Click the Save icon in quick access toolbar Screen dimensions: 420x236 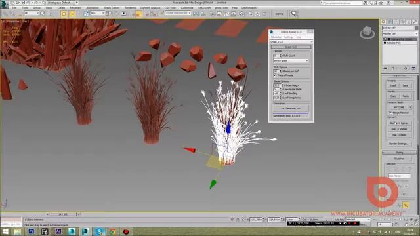[x=23, y=3]
